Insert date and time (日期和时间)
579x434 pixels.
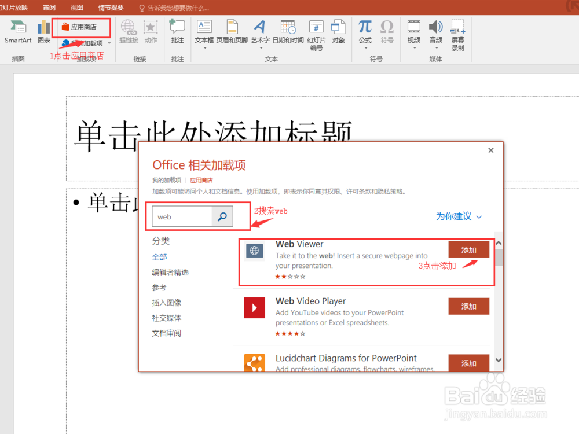tap(288, 32)
